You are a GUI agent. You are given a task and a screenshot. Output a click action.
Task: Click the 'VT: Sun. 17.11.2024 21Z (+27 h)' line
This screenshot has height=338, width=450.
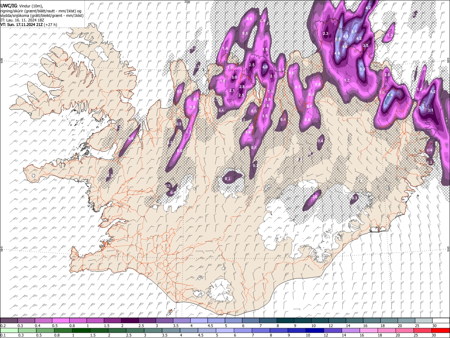coord(29,25)
